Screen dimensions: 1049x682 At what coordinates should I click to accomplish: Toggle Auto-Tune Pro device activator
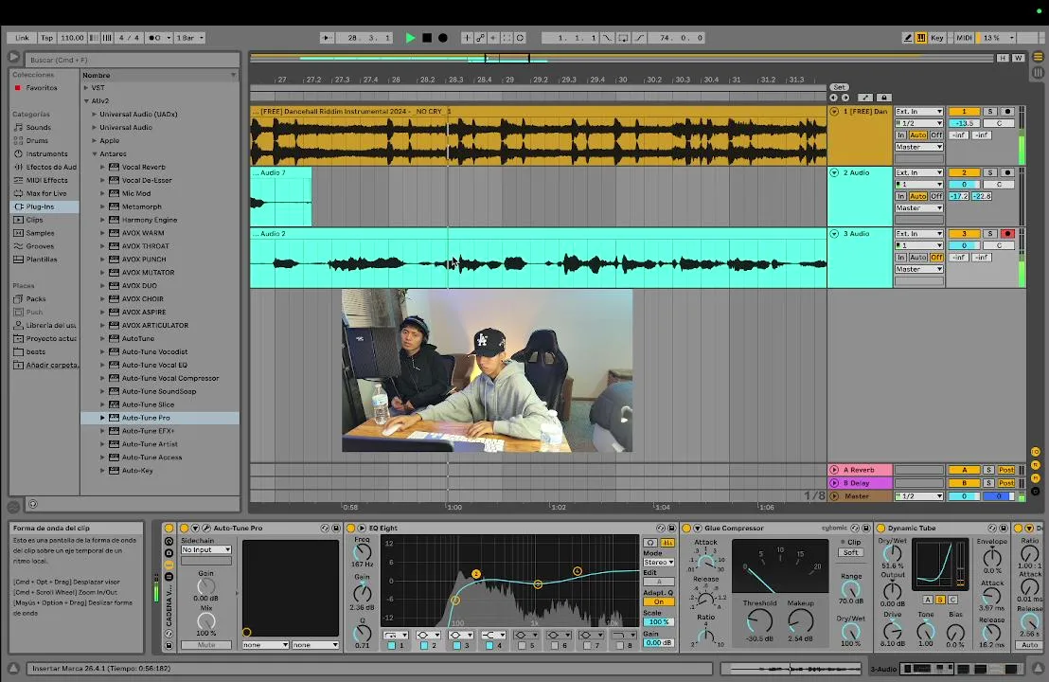click(x=184, y=528)
